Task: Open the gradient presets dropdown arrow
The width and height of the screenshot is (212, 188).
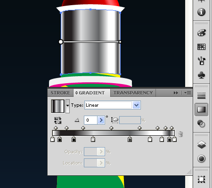Action: 67,106
